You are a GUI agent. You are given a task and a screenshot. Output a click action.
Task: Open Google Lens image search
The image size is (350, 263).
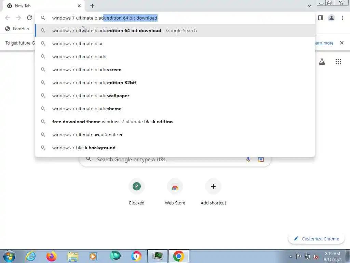click(x=261, y=159)
